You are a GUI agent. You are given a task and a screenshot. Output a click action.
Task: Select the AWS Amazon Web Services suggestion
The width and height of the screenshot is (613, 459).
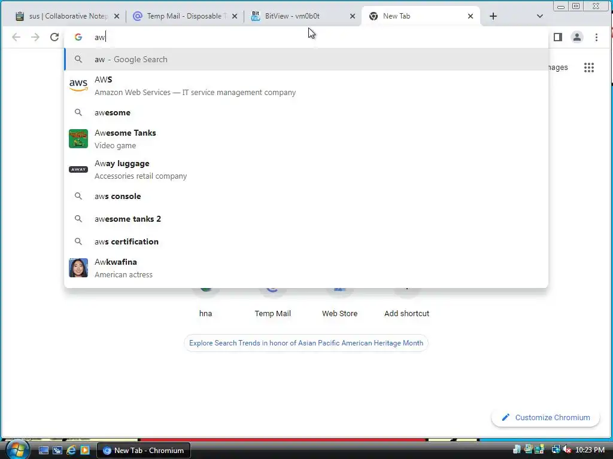(306, 86)
